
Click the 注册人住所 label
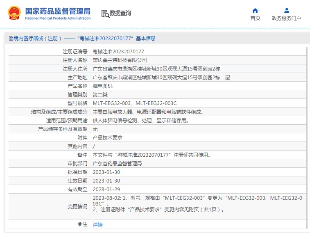click(x=75, y=69)
